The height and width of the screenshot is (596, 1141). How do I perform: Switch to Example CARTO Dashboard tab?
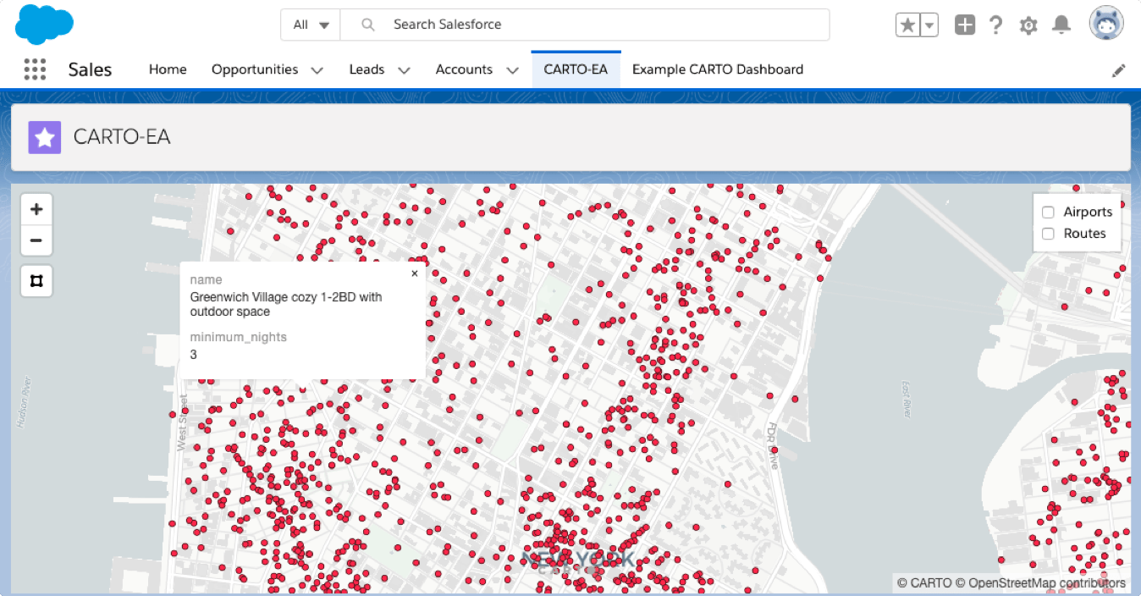click(x=718, y=69)
